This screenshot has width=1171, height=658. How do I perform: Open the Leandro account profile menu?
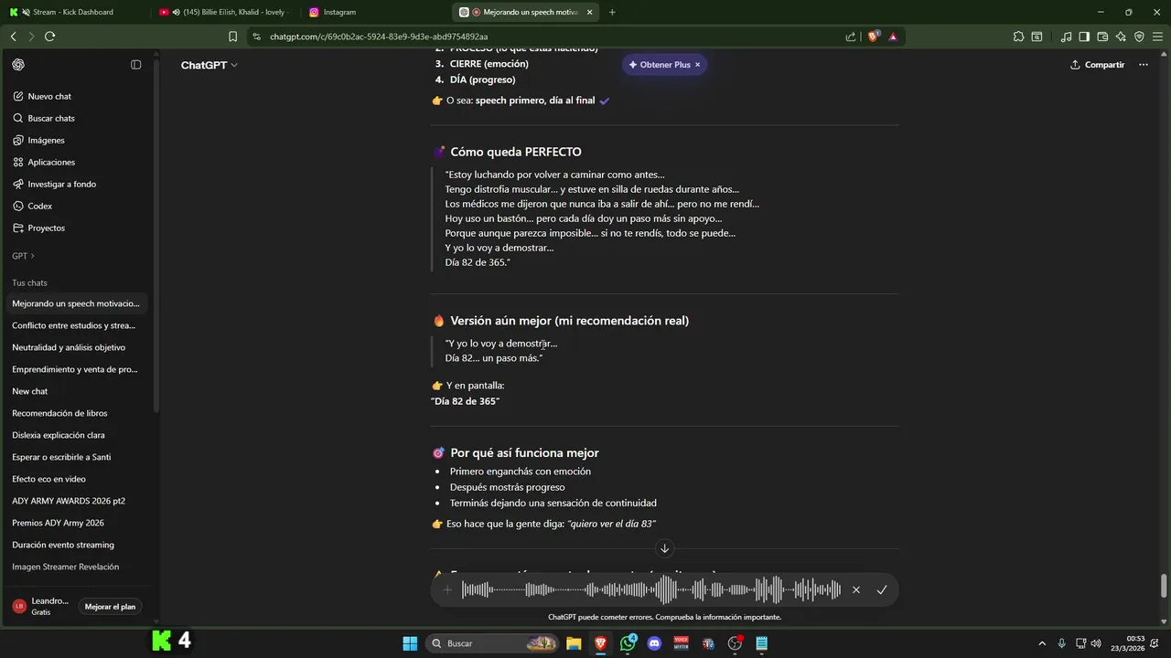pyautogui.click(x=41, y=607)
